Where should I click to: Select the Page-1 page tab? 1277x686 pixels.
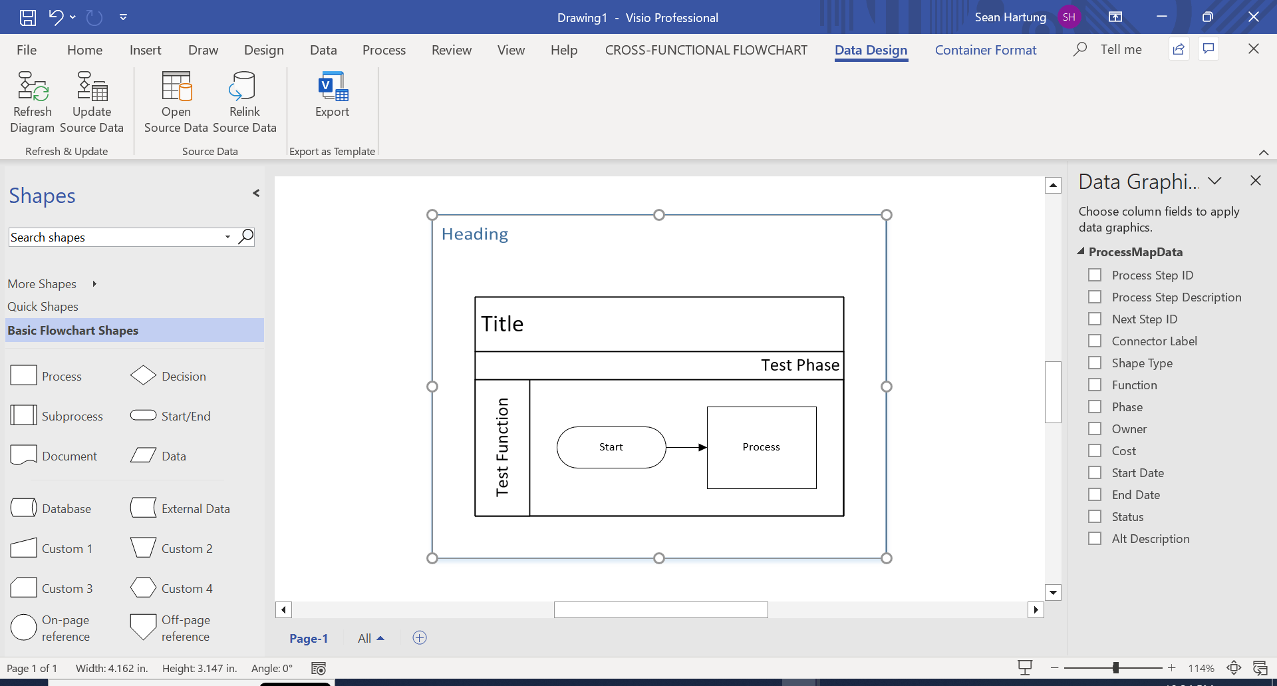point(309,638)
